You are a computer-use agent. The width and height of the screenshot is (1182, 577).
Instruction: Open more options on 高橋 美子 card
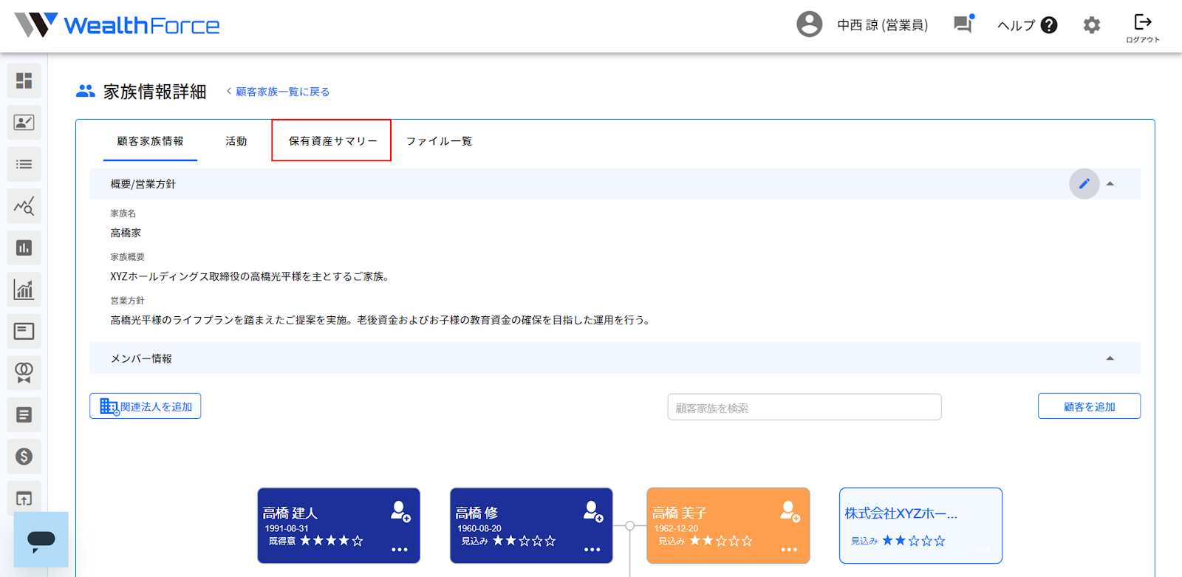(789, 550)
